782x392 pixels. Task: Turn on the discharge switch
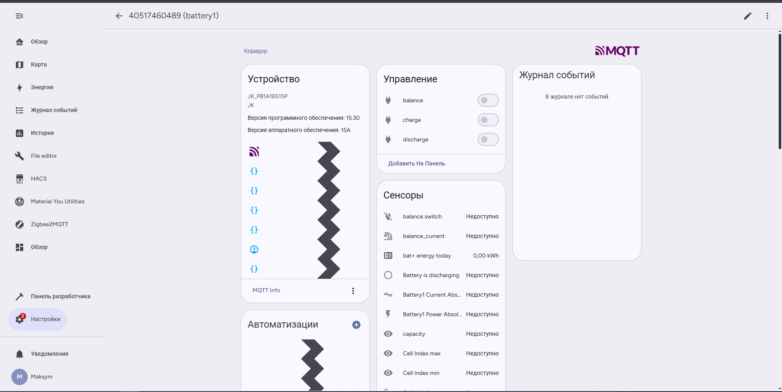coord(488,139)
